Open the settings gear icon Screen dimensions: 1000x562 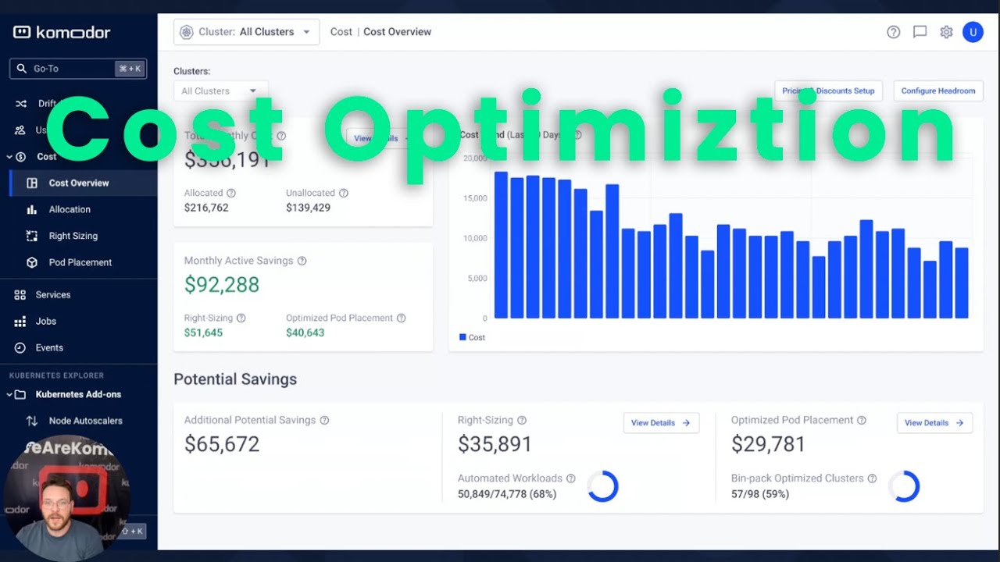tap(946, 32)
